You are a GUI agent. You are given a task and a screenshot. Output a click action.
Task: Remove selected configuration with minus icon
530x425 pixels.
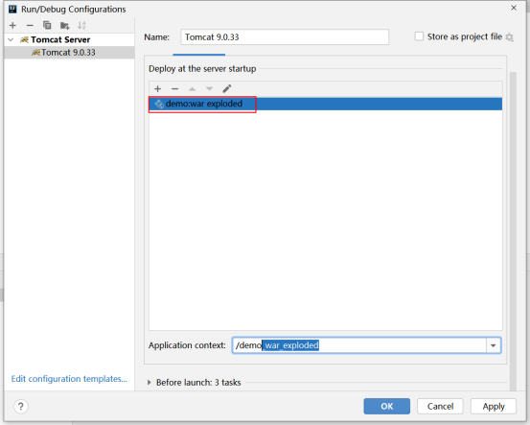(30, 25)
